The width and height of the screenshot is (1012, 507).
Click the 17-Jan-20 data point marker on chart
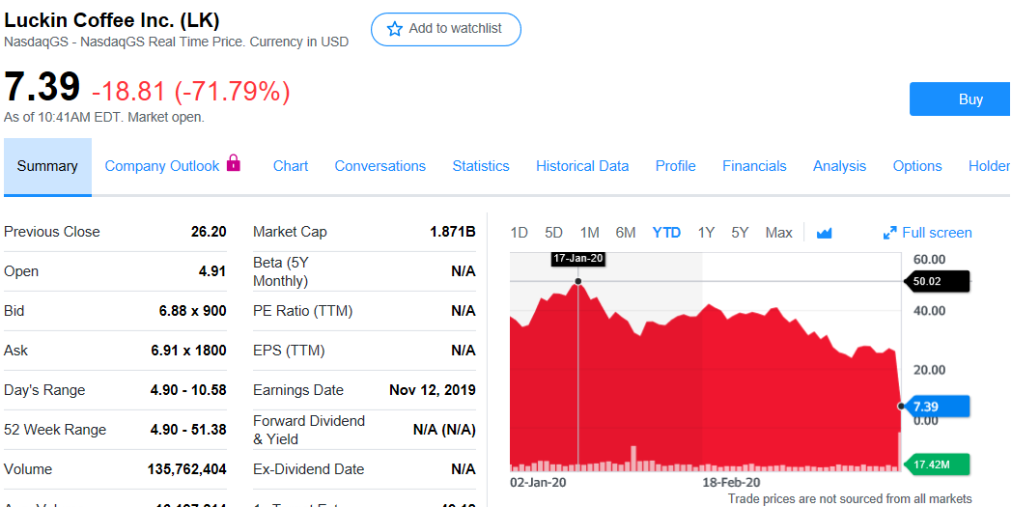(577, 281)
